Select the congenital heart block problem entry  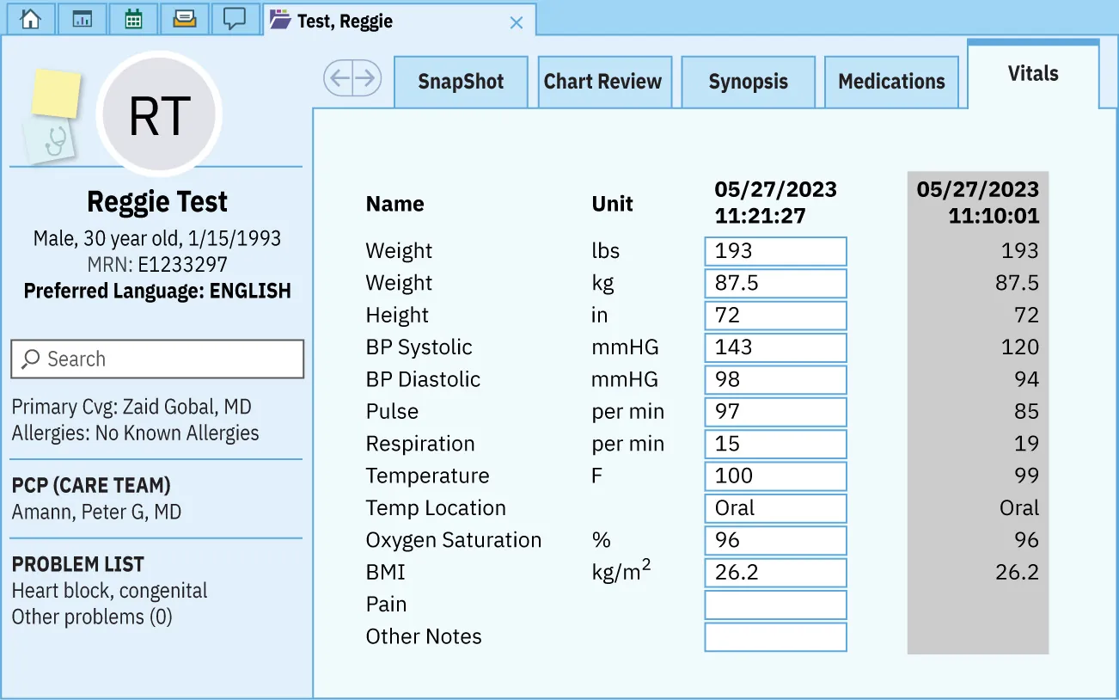(x=108, y=591)
